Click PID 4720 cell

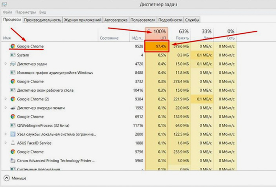(139, 64)
